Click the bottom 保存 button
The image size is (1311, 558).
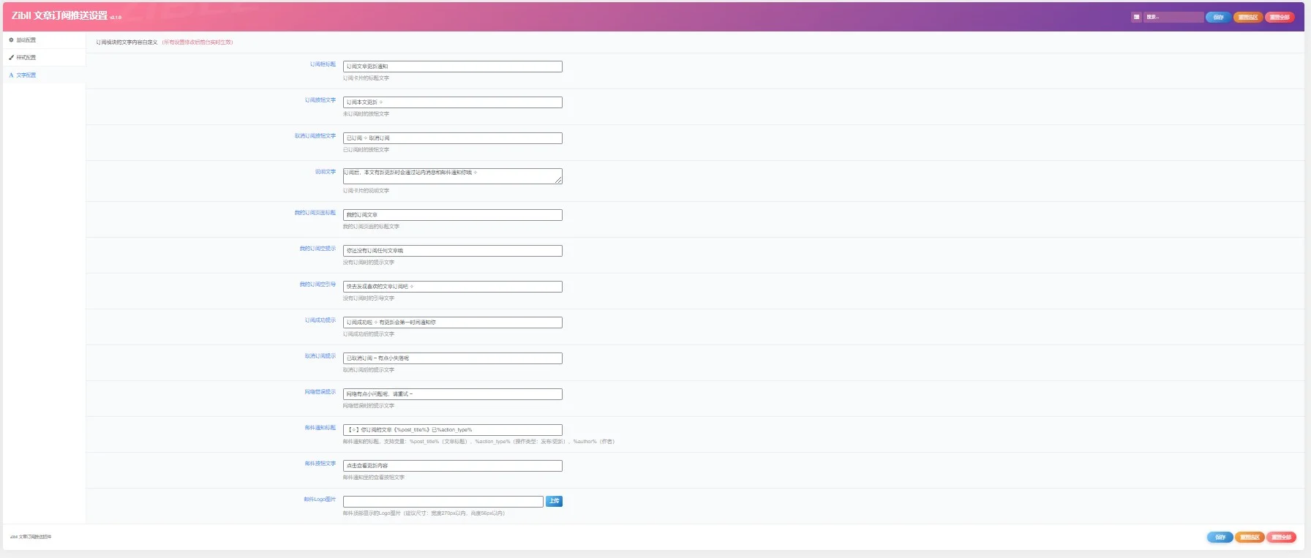tap(1220, 538)
